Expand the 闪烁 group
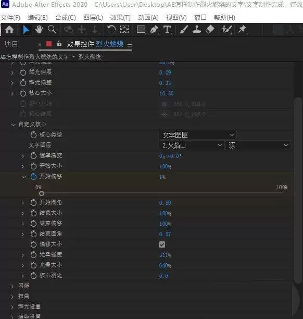The image size is (303, 319). tap(12, 286)
